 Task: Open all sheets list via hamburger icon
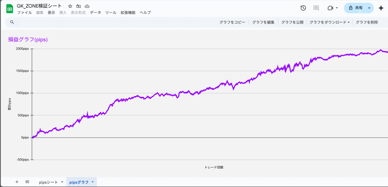[27, 182]
